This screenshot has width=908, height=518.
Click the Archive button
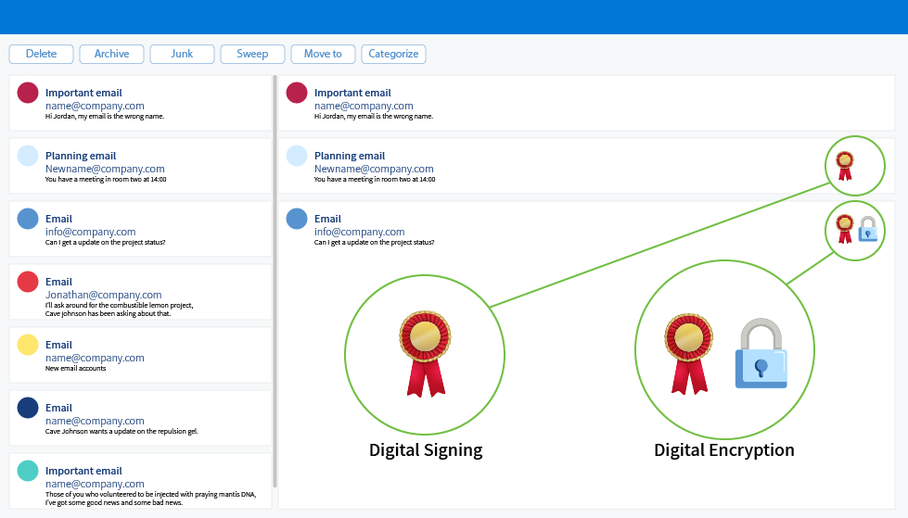pyautogui.click(x=112, y=54)
